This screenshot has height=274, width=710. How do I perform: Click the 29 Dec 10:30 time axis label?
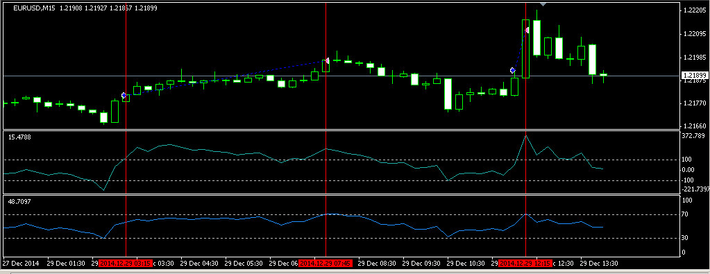coord(466,263)
